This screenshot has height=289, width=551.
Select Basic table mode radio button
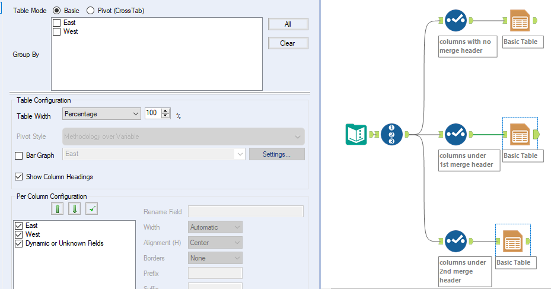[x=56, y=11]
